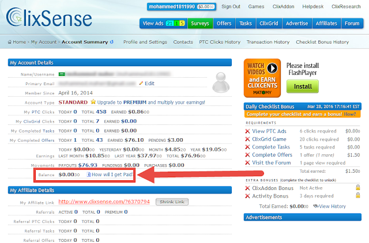Viewport: 369px width, 243px height.
Task: Open the Surveys tab
Action: tap(200, 24)
